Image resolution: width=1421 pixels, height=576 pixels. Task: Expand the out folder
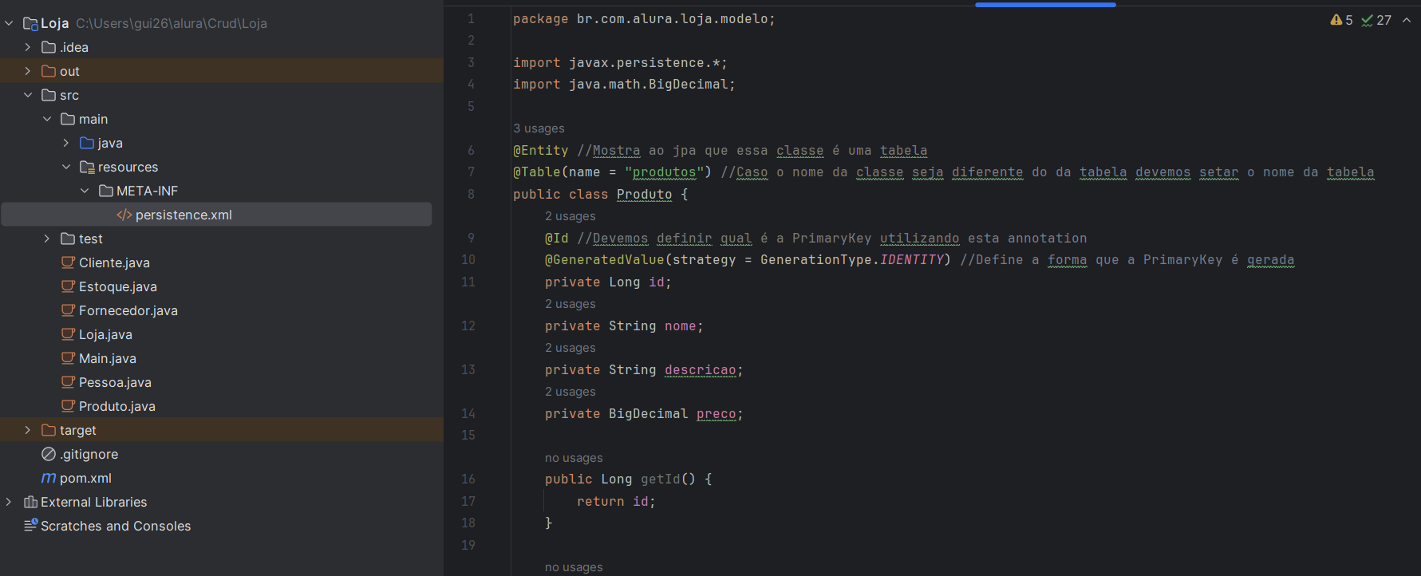pyautogui.click(x=28, y=71)
